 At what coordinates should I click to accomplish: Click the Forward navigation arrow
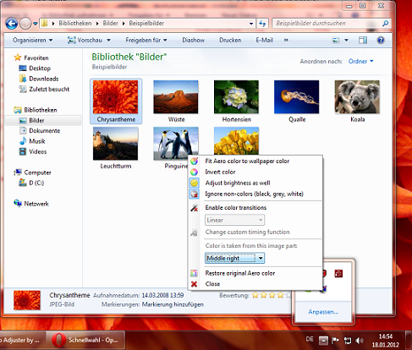coord(25,24)
